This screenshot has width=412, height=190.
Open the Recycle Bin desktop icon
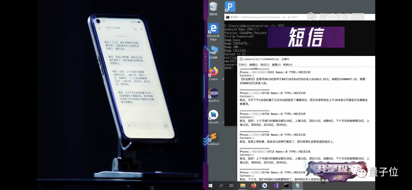click(x=213, y=7)
